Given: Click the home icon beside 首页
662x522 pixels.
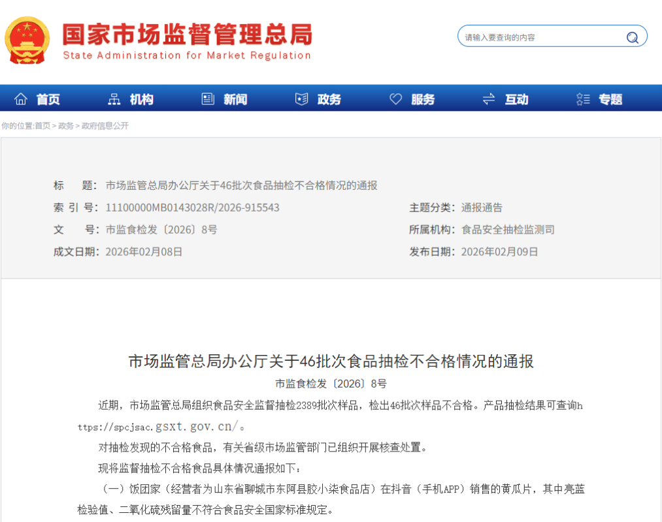Looking at the screenshot, I should click(x=21, y=99).
